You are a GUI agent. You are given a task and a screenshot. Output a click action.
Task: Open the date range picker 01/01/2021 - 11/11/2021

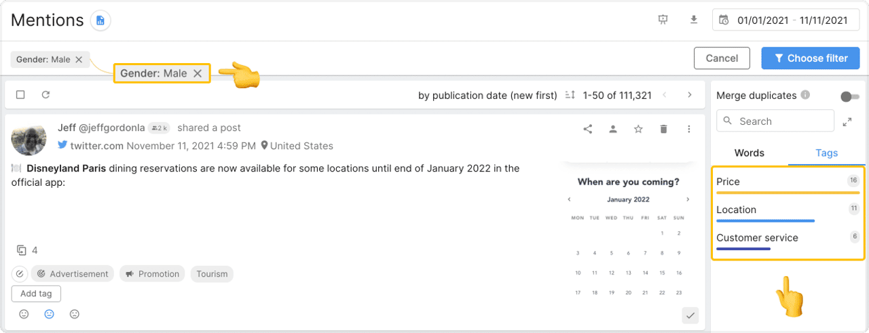[x=785, y=20]
